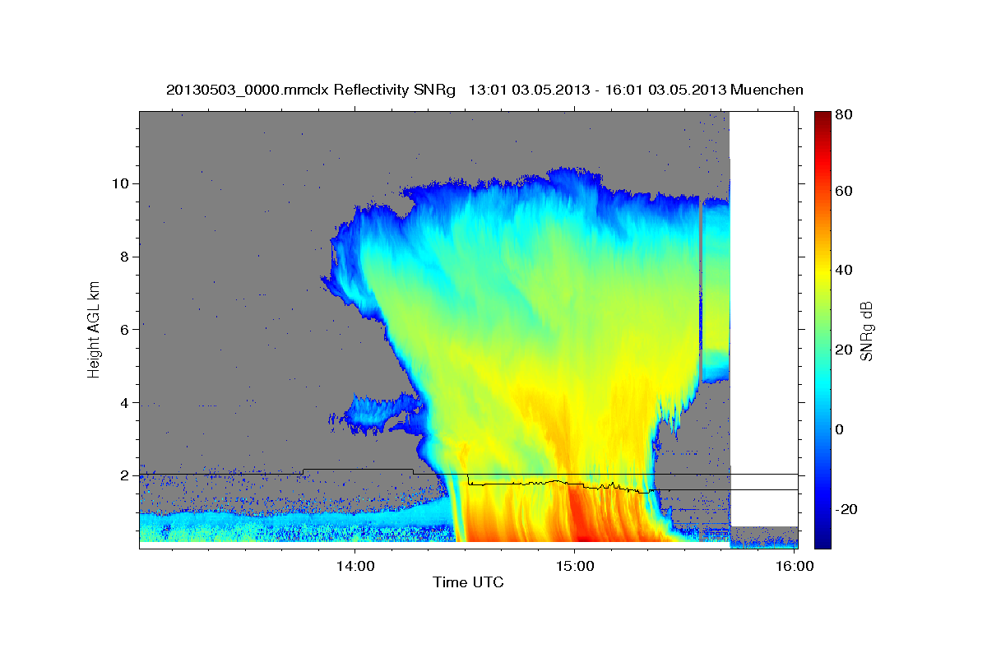Click the height tick label '8'
Image resolution: width=987 pixels, height=658 pixels.
[x=126, y=257]
